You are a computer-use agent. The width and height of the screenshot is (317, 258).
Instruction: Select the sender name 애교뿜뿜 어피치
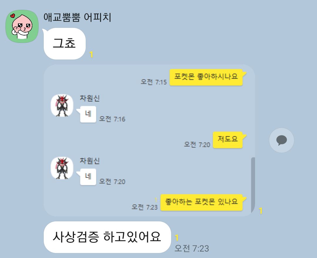(x=77, y=17)
